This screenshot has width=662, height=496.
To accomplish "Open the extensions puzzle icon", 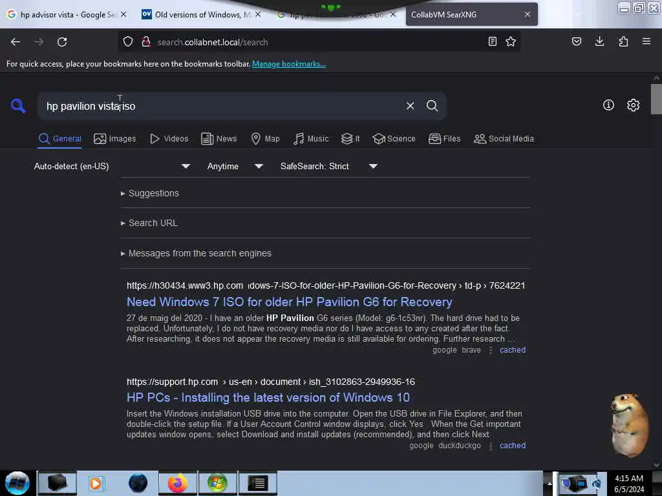I will point(623,41).
